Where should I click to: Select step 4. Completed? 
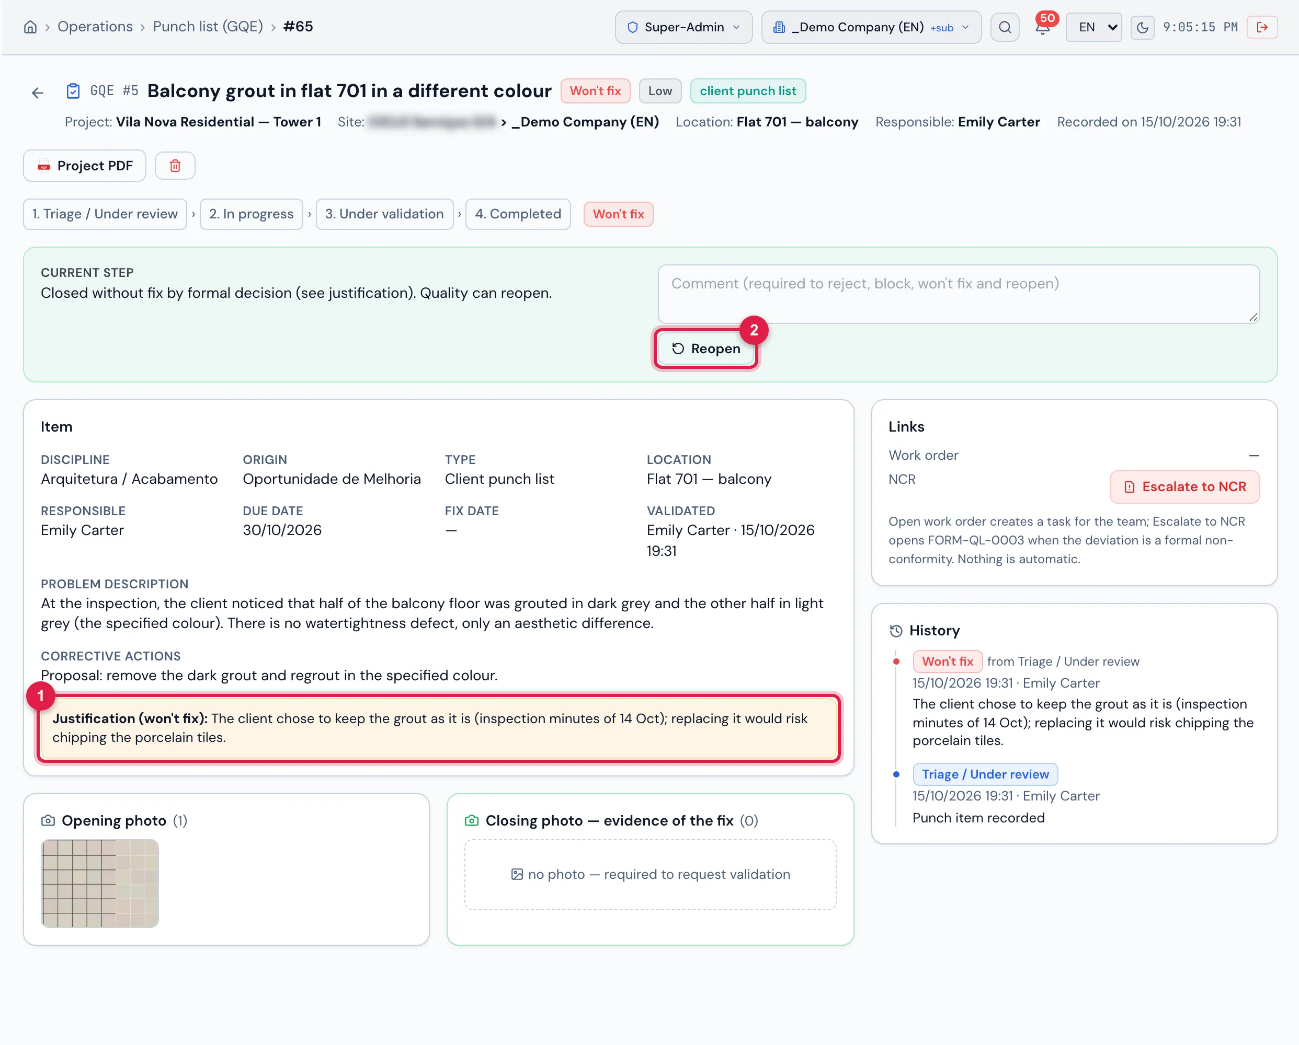point(518,214)
